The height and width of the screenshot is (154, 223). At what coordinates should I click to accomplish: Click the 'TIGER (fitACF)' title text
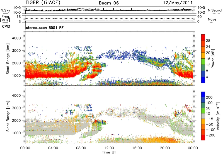click(x=43, y=3)
